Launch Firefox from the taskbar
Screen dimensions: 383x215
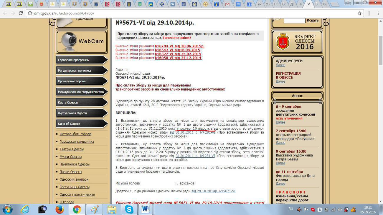tap(60, 209)
